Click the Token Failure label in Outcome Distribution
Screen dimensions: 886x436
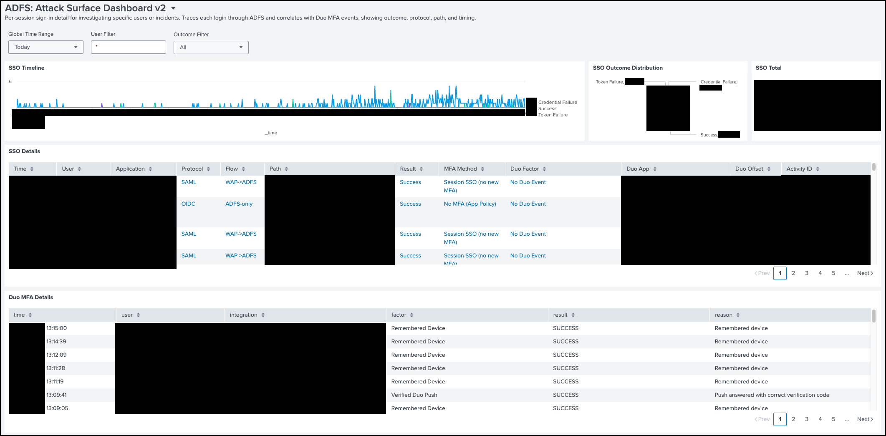(x=609, y=82)
